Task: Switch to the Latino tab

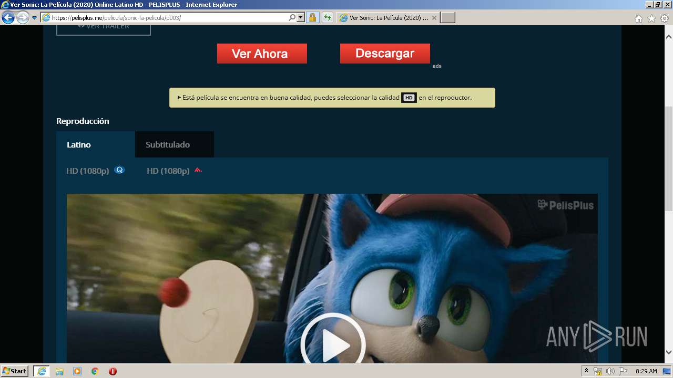Action: (x=96, y=144)
